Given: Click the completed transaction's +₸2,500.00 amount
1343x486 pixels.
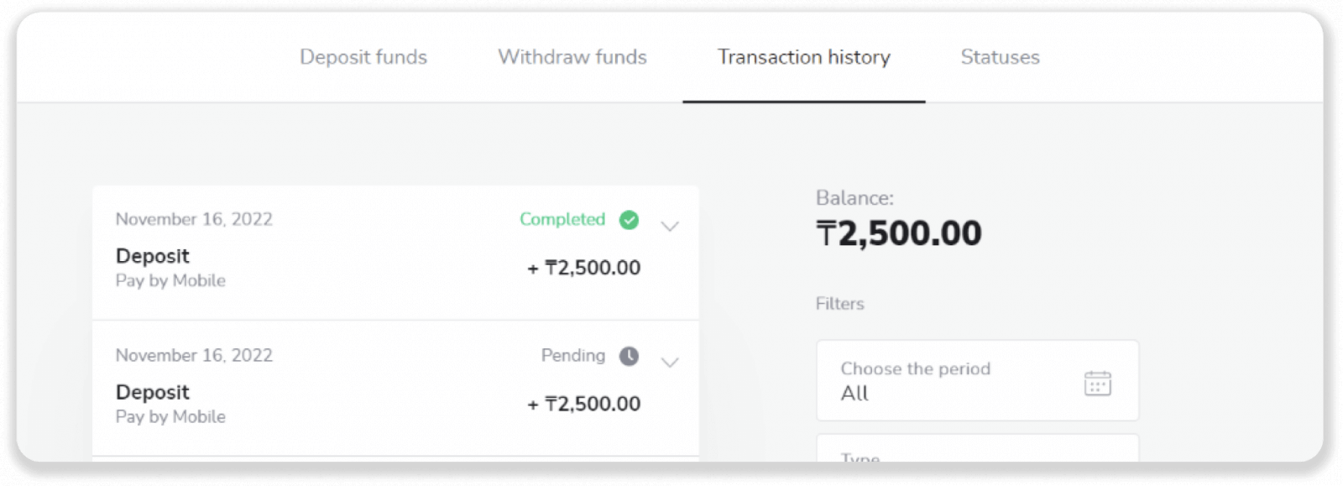Looking at the screenshot, I should click(584, 268).
